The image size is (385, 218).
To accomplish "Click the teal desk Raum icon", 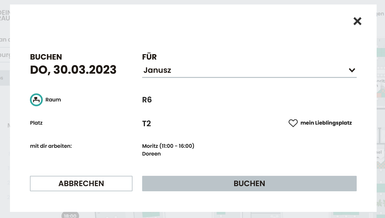I will 36,100.
